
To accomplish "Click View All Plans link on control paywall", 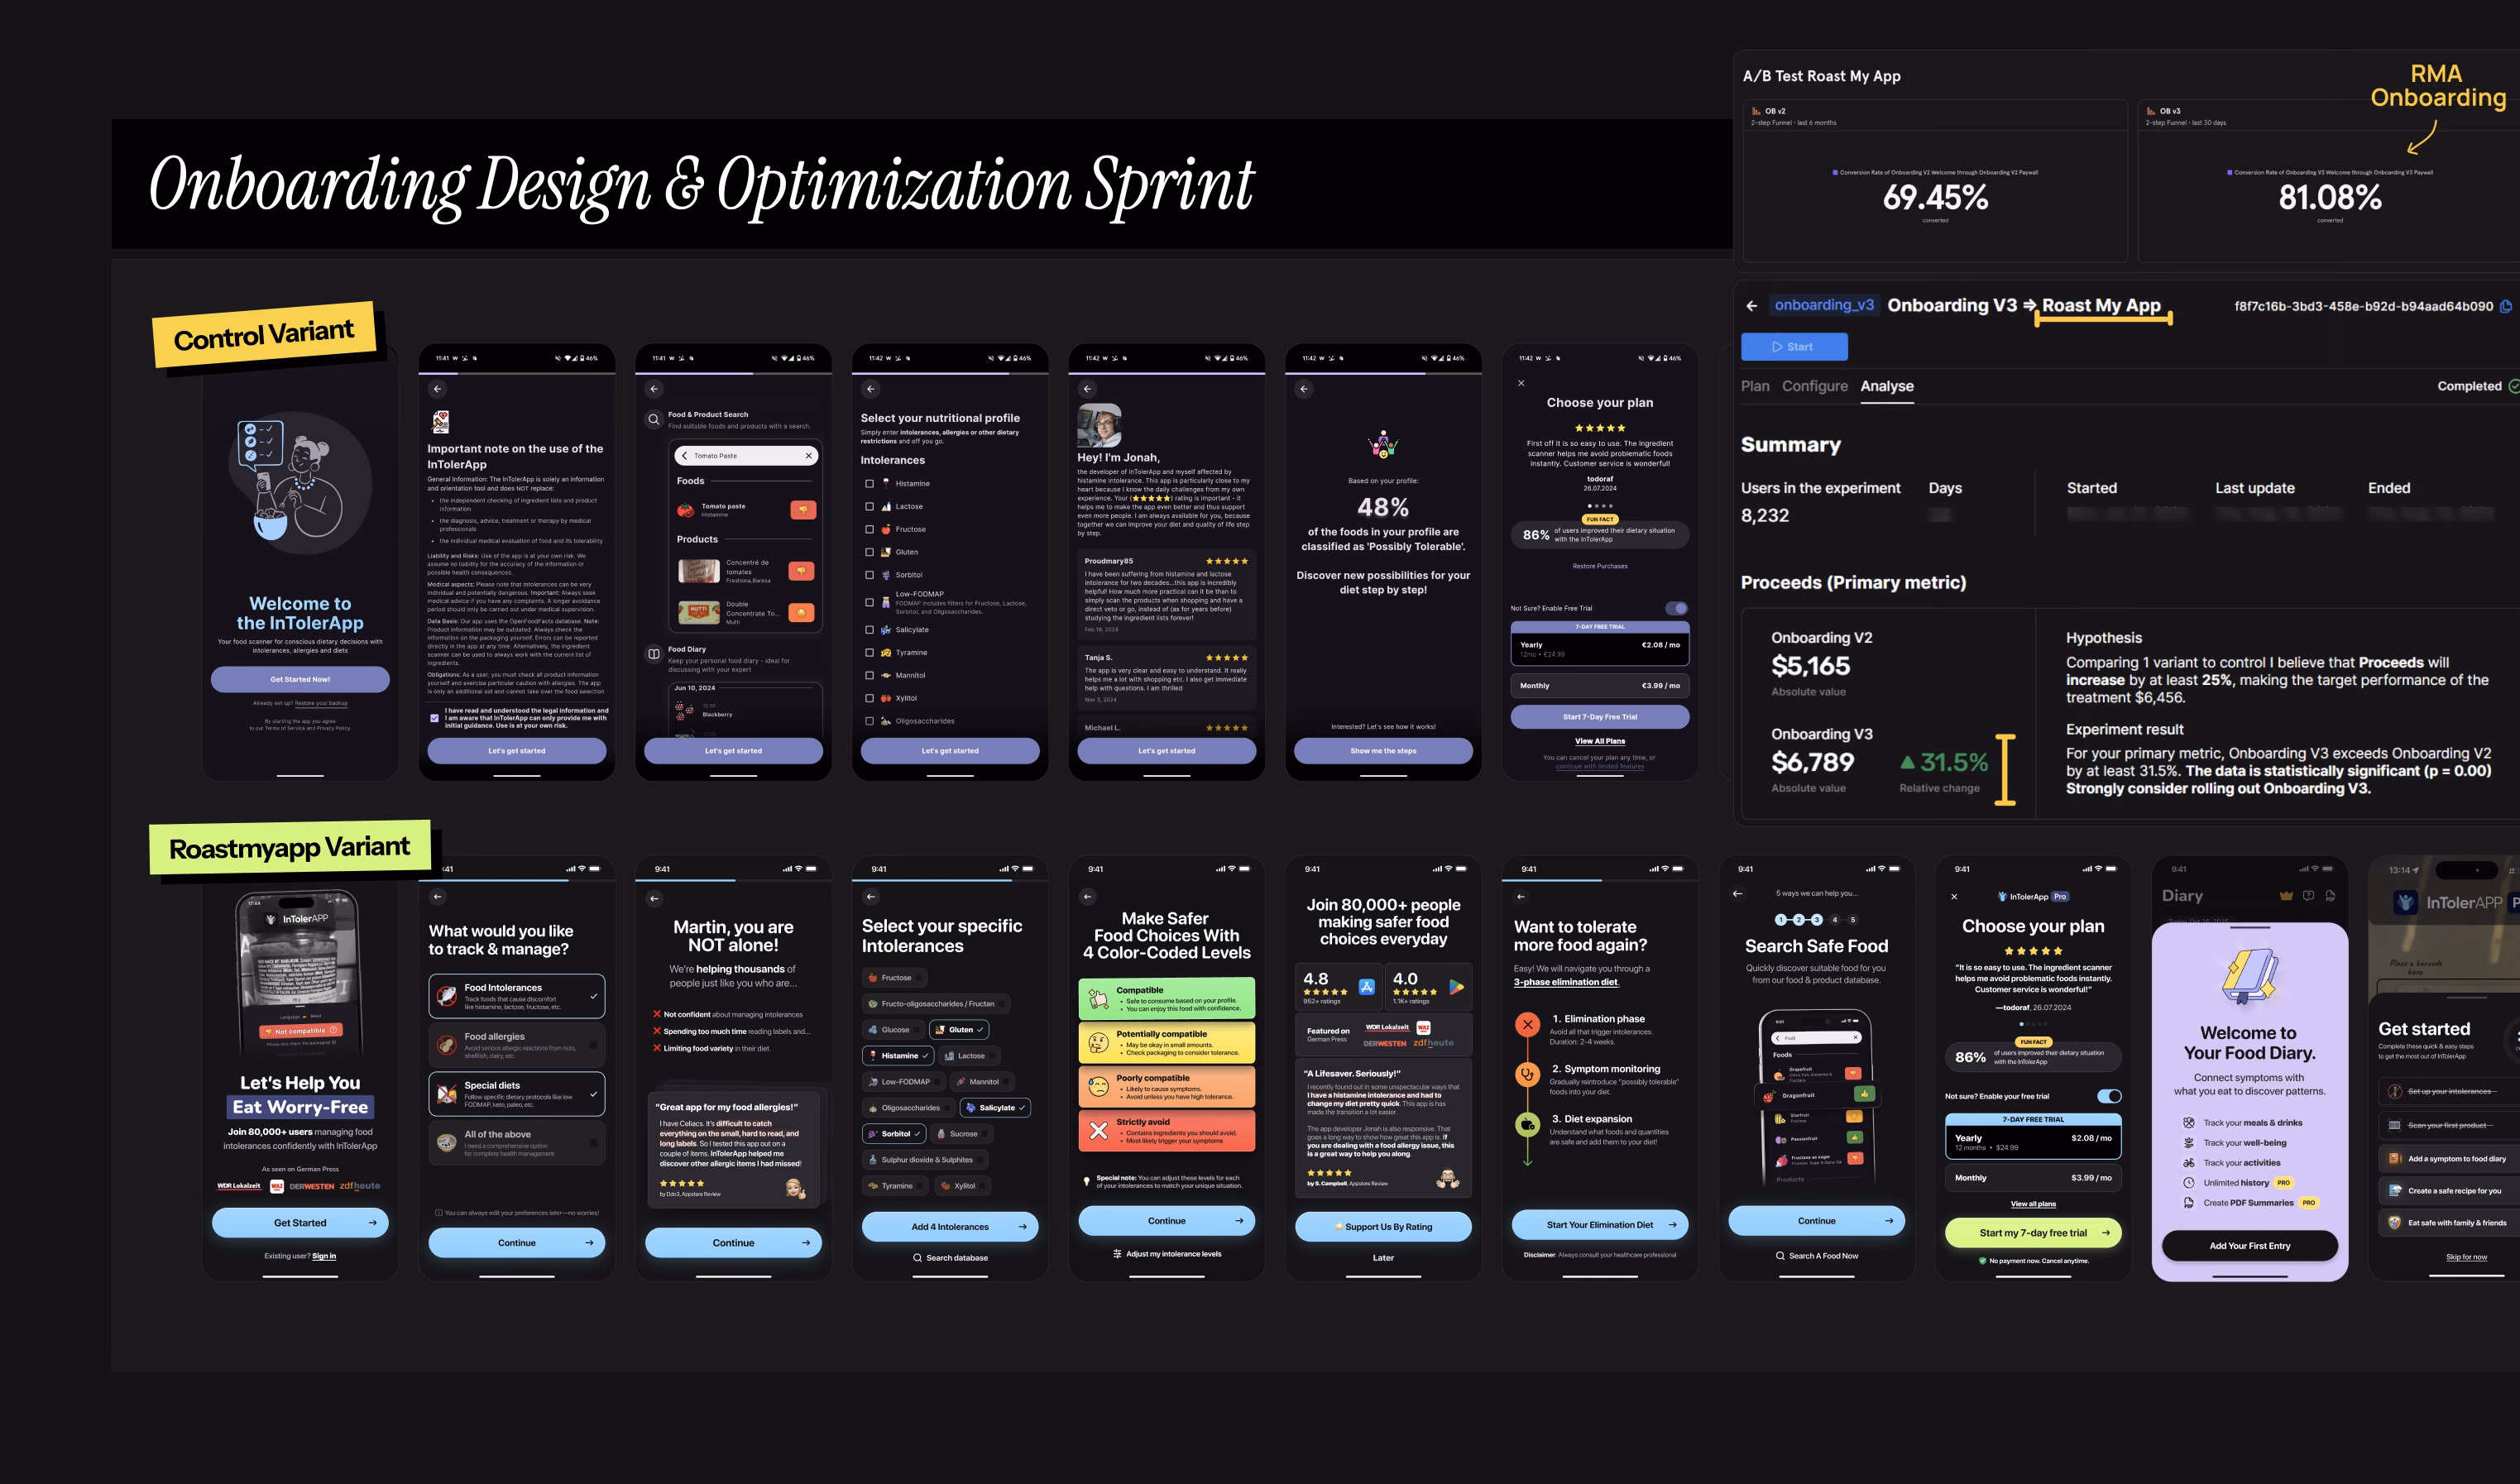I will click(x=1600, y=741).
